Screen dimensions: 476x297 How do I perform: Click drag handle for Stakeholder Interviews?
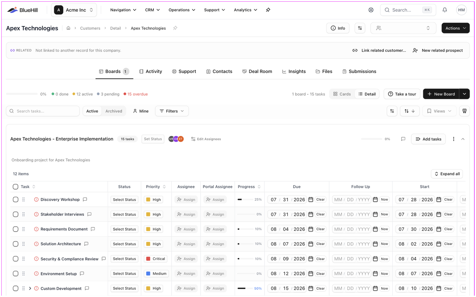tap(23, 214)
